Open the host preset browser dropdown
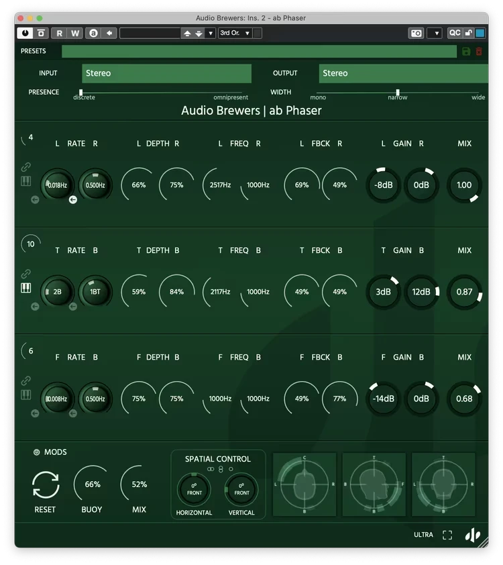Image resolution: width=503 pixels, height=565 pixels. 211,34
